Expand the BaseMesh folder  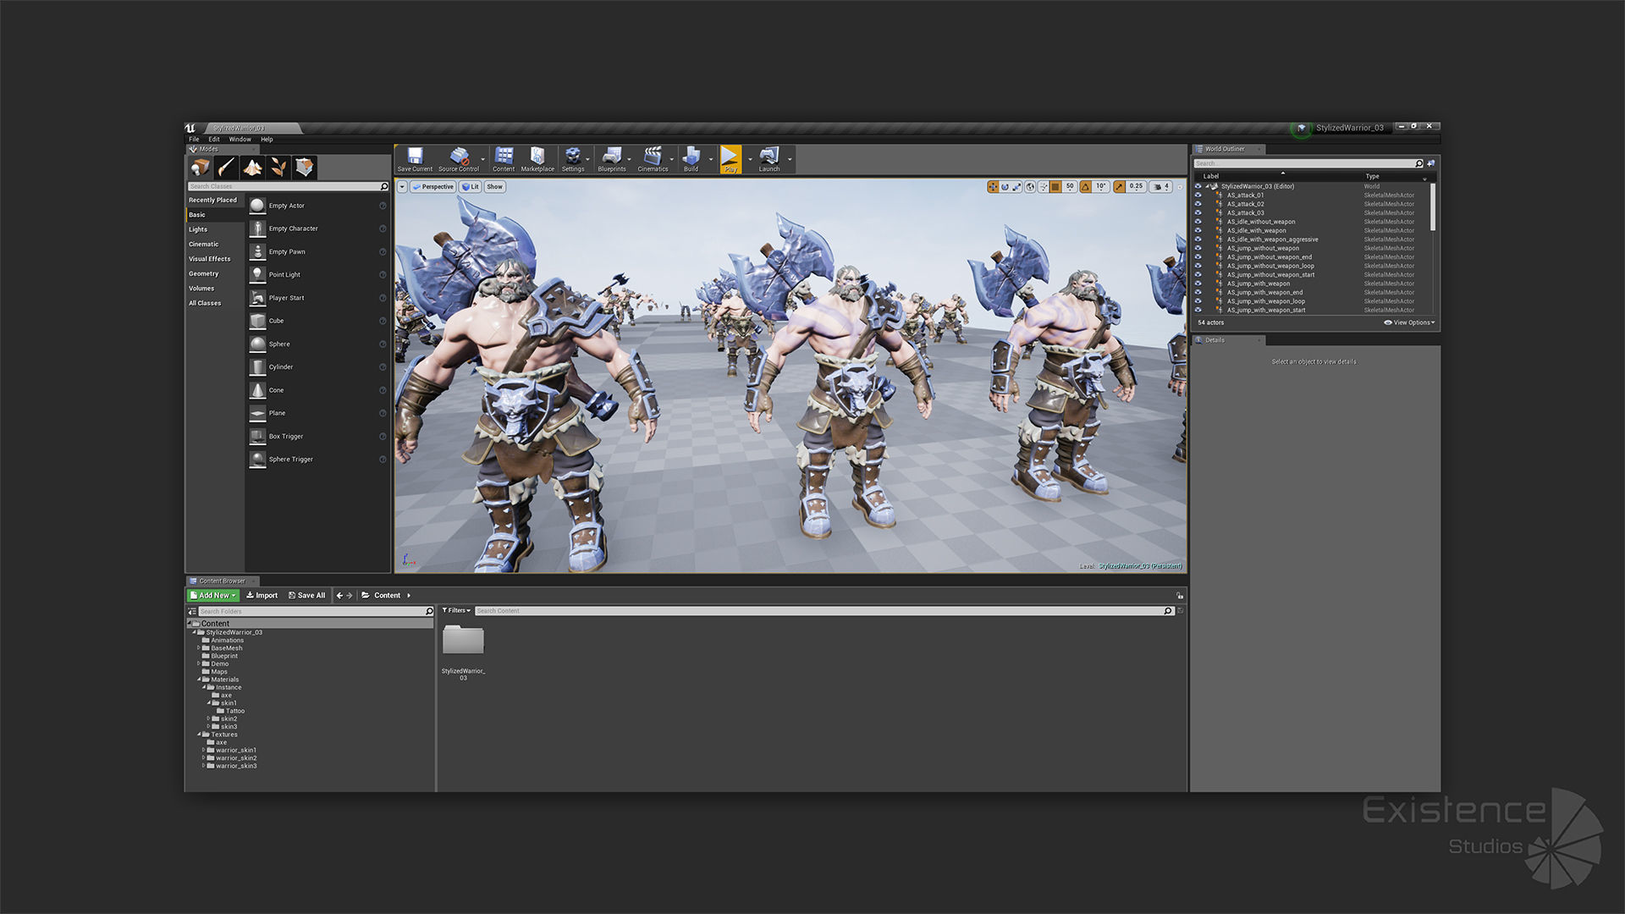pos(199,648)
